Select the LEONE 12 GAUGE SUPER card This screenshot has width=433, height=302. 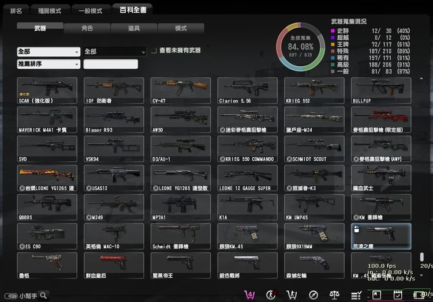point(248,178)
